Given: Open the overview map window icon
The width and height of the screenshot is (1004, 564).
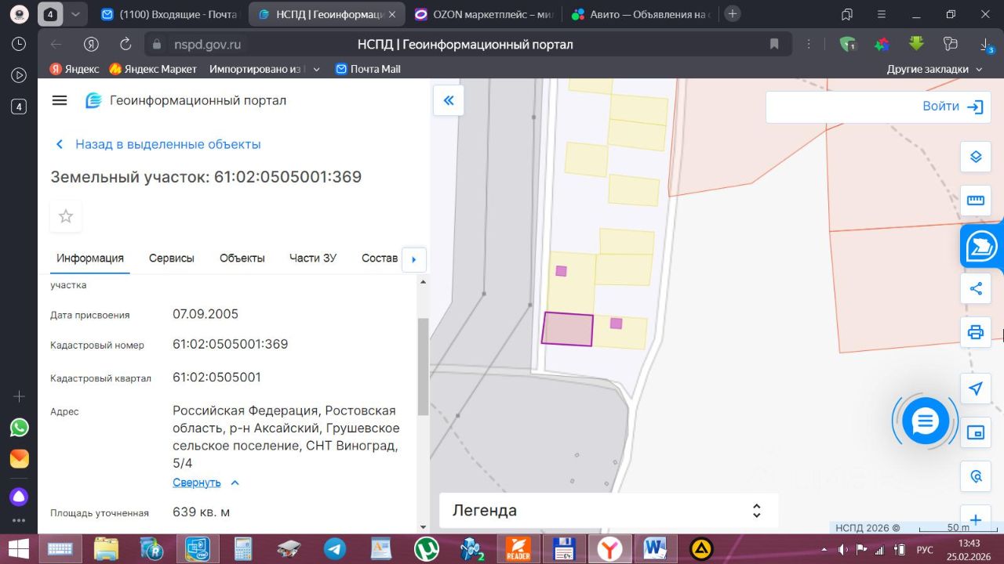Looking at the screenshot, I should (x=976, y=432).
